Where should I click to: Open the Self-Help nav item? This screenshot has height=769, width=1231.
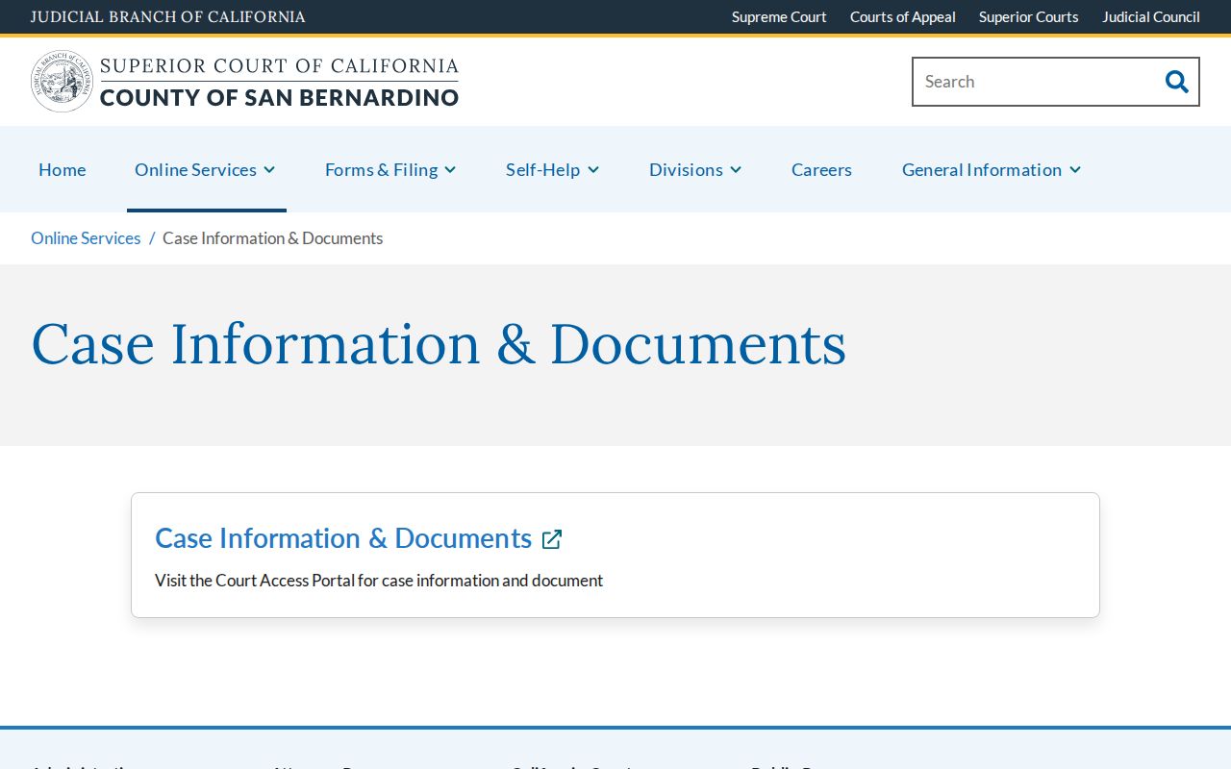[x=543, y=170]
